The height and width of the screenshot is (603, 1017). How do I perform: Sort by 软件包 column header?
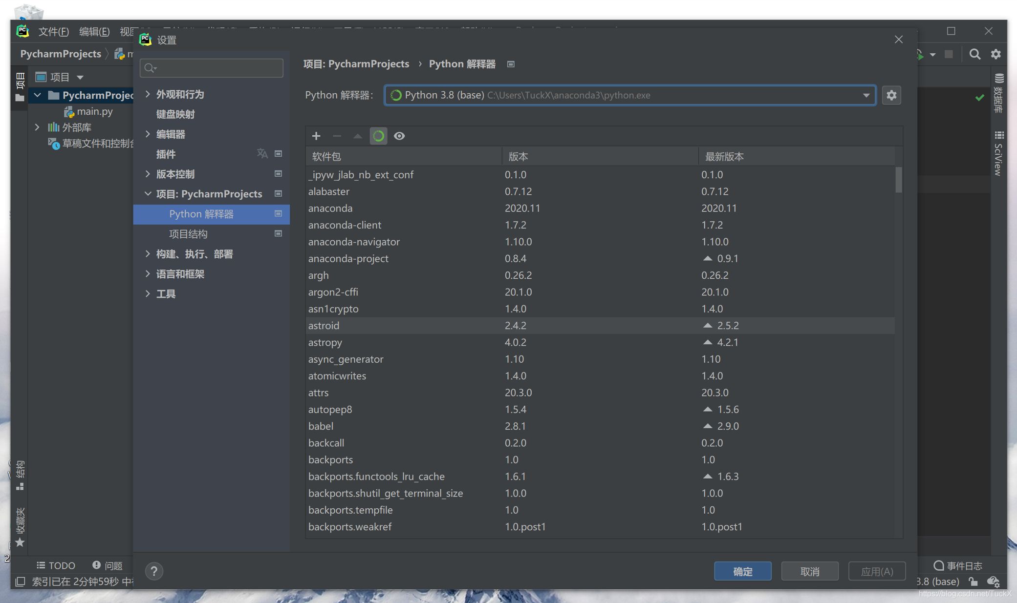coord(403,156)
